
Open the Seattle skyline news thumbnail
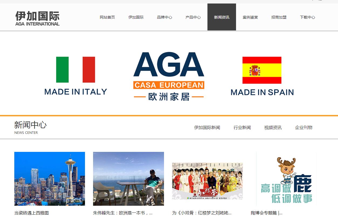pyautogui.click(x=50, y=179)
